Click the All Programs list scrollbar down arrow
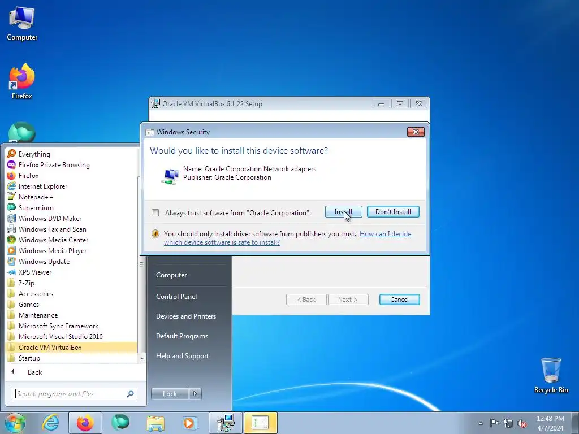 click(142, 358)
